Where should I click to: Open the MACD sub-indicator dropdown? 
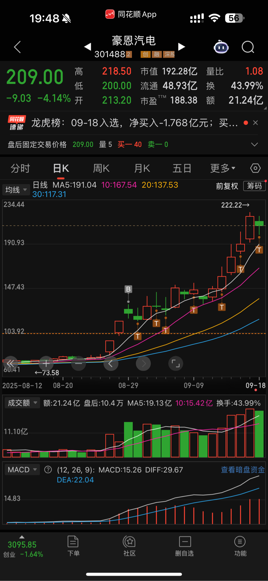[22, 470]
